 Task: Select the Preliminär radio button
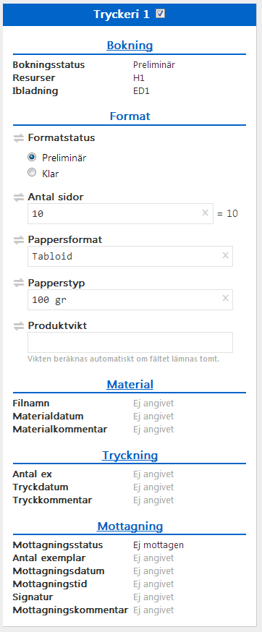(x=32, y=157)
